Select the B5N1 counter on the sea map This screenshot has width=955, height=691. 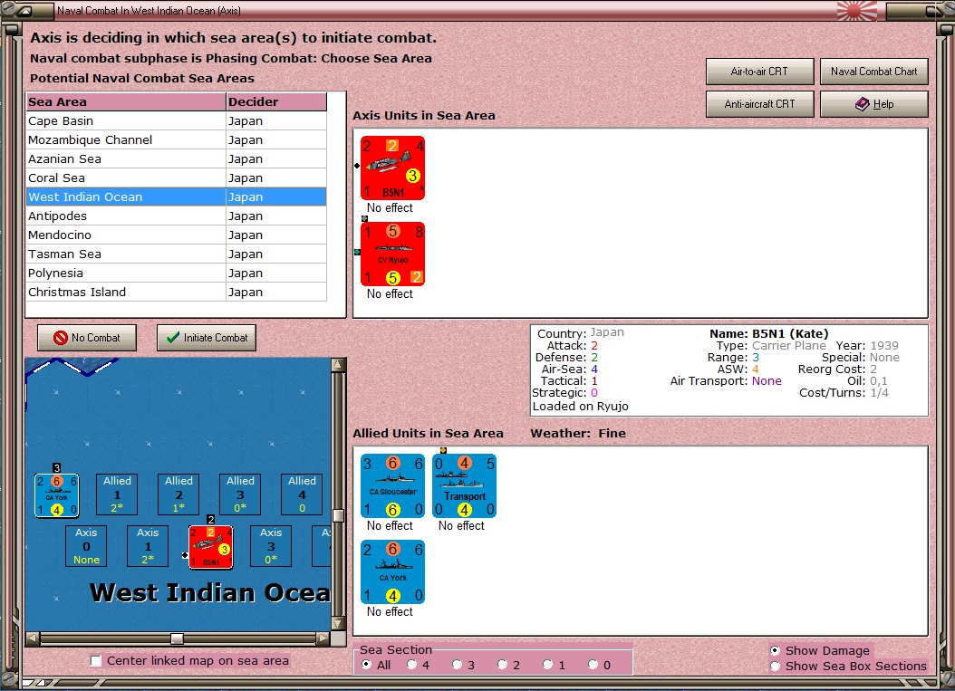tap(211, 547)
